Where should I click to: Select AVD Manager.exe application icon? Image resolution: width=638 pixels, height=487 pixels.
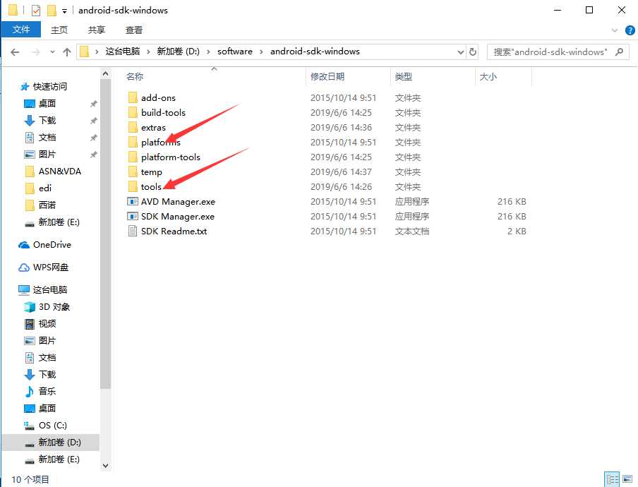coord(132,201)
